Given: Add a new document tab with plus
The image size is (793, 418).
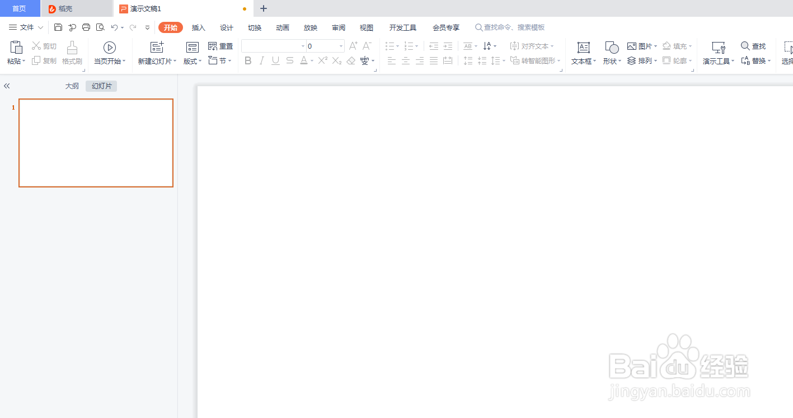Looking at the screenshot, I should coord(264,8).
